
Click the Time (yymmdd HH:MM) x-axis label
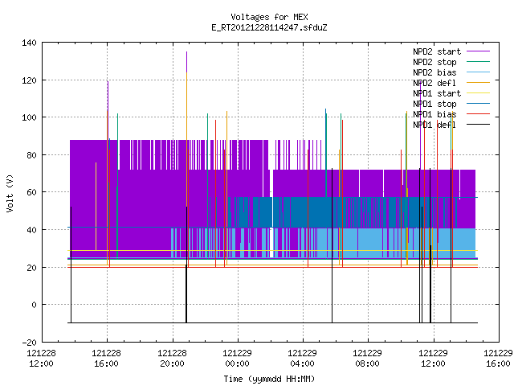click(x=269, y=379)
